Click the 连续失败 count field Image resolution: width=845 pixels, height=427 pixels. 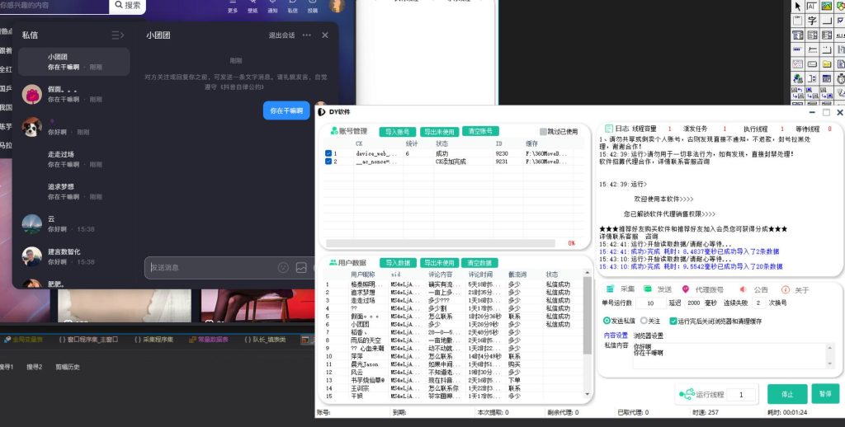758,303
